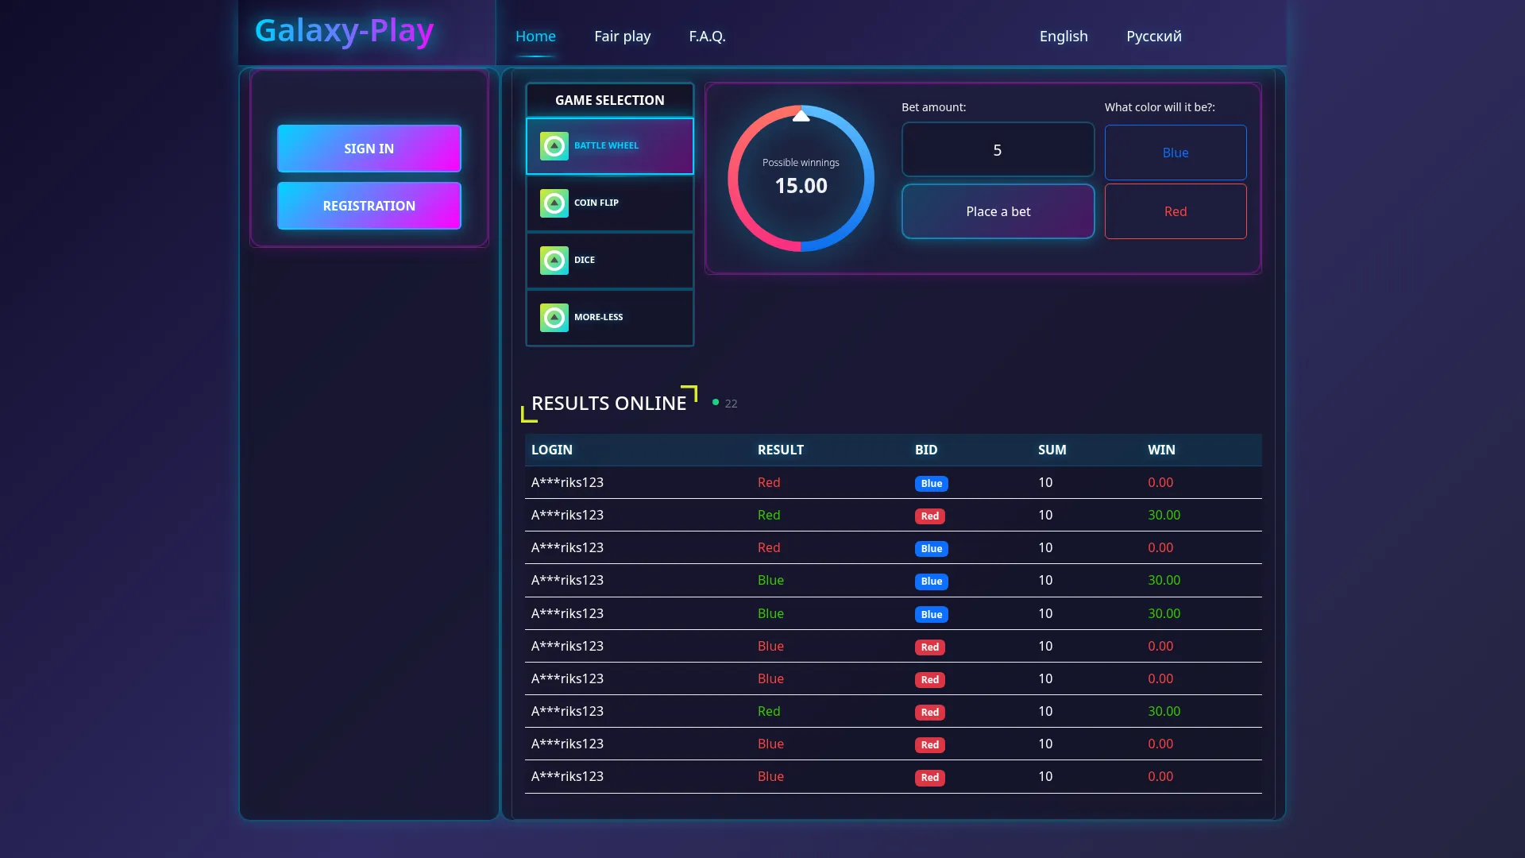The width and height of the screenshot is (1525, 858).
Task: Switch language to Русский
Action: tap(1154, 36)
